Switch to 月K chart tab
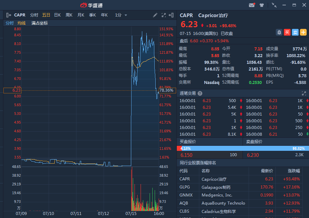Image resolution: width=309 pixels, height=218 pixels. 81,15
